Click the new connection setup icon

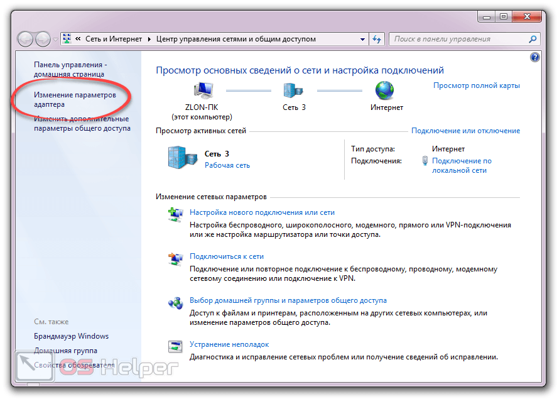coord(175,215)
